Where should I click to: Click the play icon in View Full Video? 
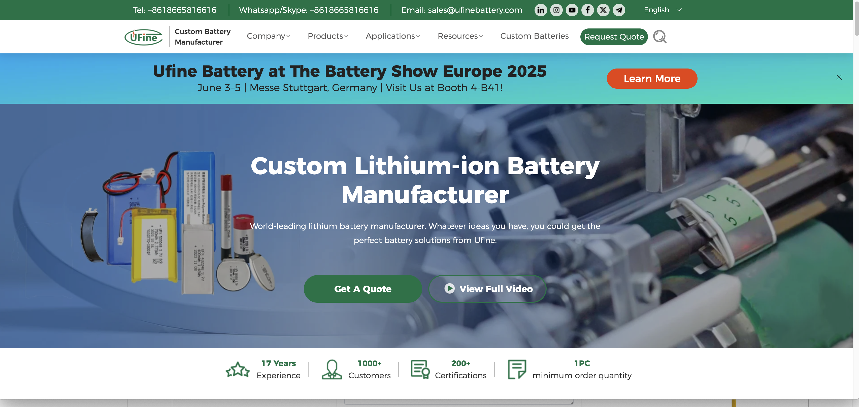tap(449, 288)
